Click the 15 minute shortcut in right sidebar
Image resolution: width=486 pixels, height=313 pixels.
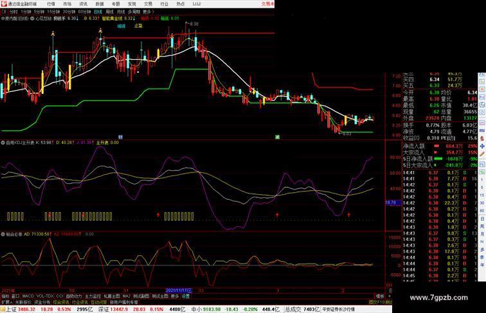click(x=482, y=195)
